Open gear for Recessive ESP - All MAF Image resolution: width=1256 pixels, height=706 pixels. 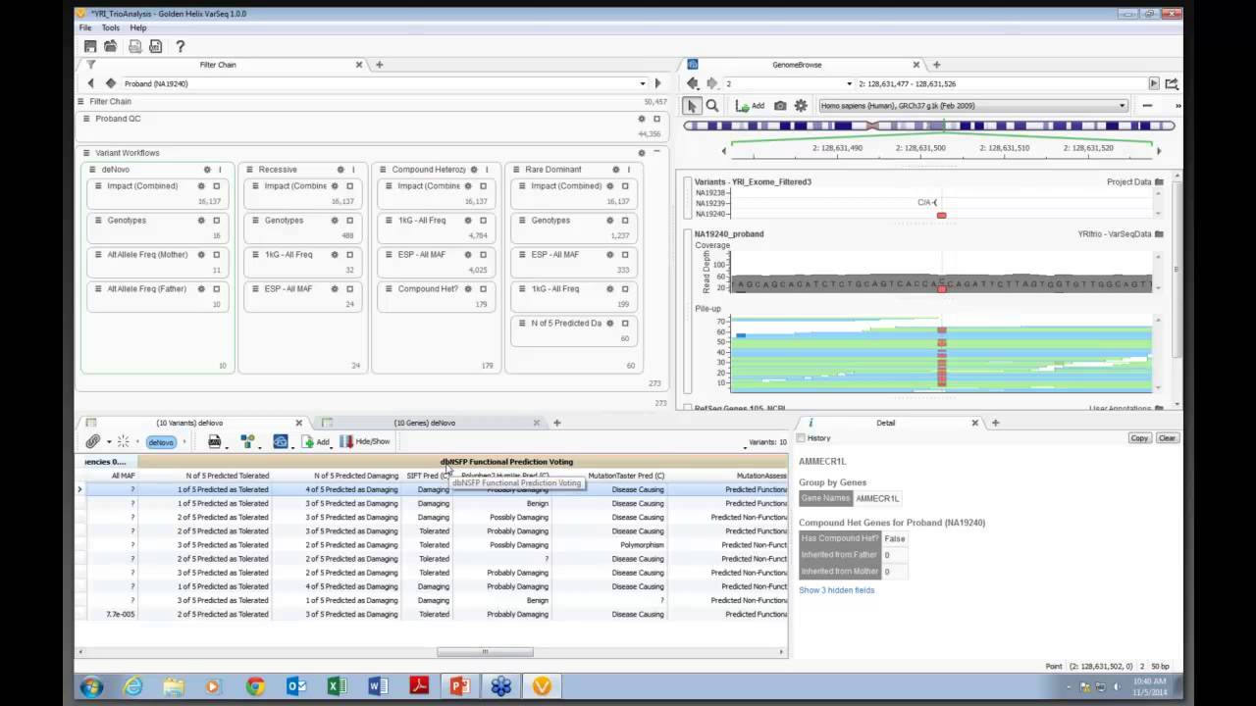point(335,289)
